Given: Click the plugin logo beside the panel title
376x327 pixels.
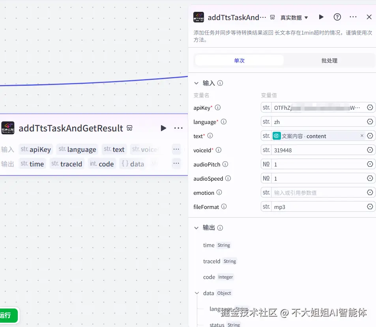Looking at the screenshot, I should [x=198, y=17].
